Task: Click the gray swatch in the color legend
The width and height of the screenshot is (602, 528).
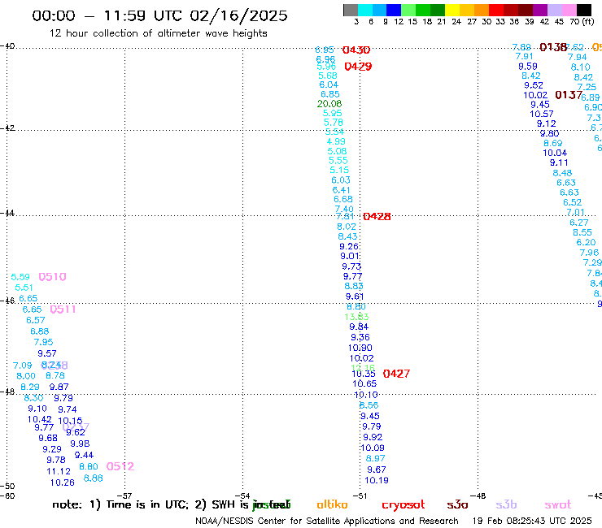Action: (x=351, y=10)
